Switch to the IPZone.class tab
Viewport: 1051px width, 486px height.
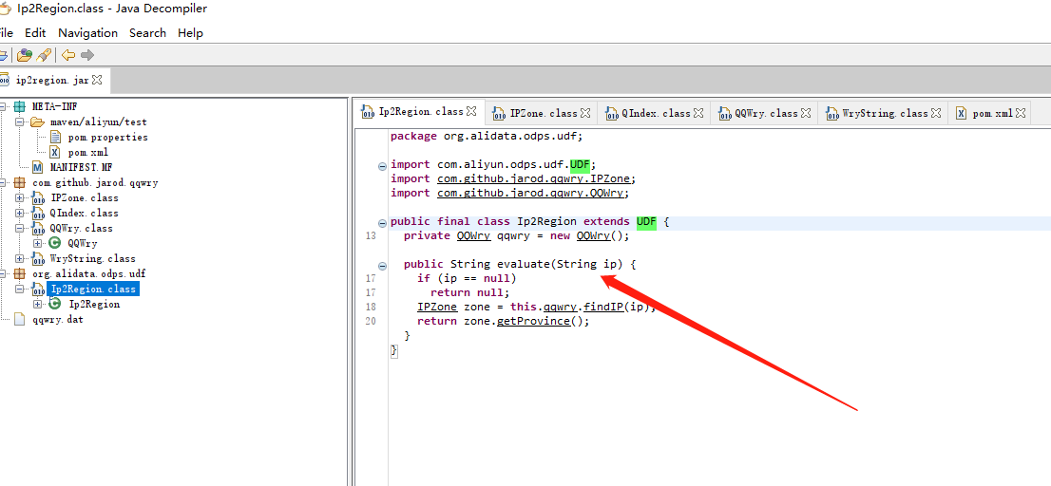(x=543, y=113)
